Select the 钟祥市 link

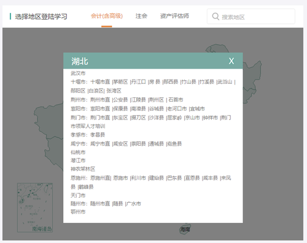point(211,118)
